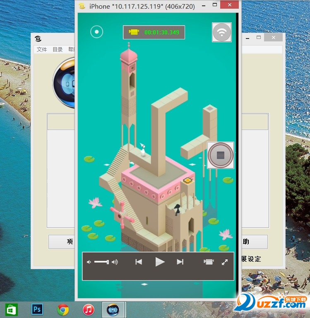
Task: Click the round lens logo in back window
Action: click(x=64, y=82)
